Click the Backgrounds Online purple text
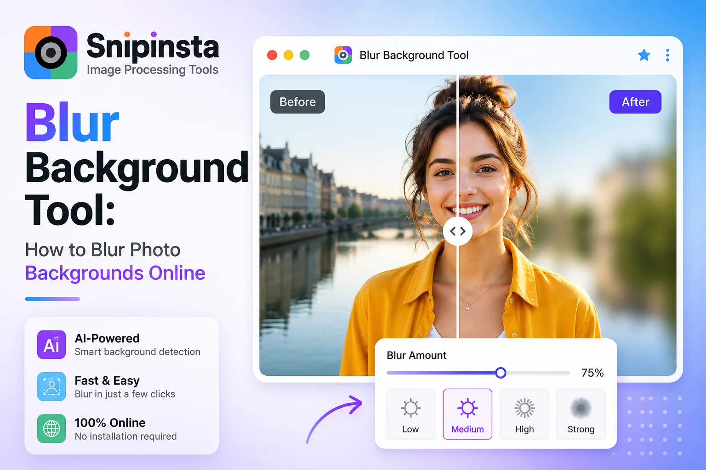This screenshot has height=470, width=706. (x=115, y=273)
